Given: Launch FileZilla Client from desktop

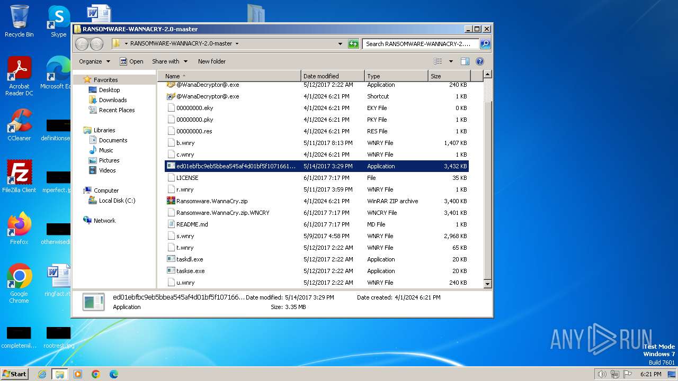Looking at the screenshot, I should (x=19, y=177).
